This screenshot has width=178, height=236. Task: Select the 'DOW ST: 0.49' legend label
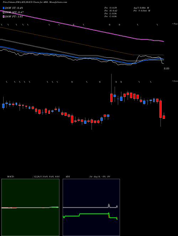(x=14, y=8)
